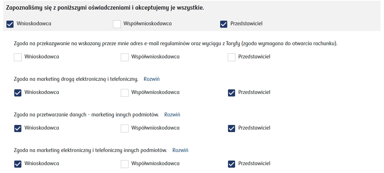
Task: Uncheck Przedstawiciel for przetwarzanie danych consent
Action: coord(232,128)
